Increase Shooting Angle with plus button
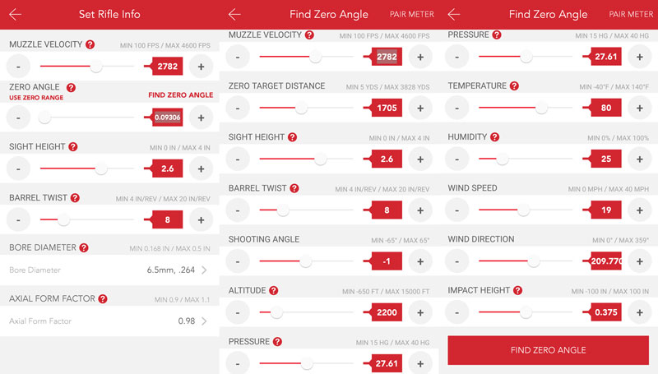The height and width of the screenshot is (374, 658). [x=420, y=261]
